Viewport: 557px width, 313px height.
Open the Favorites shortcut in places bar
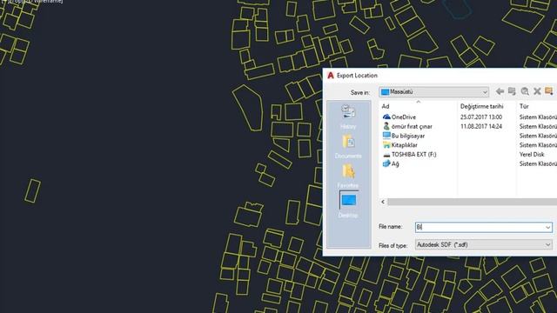348,176
